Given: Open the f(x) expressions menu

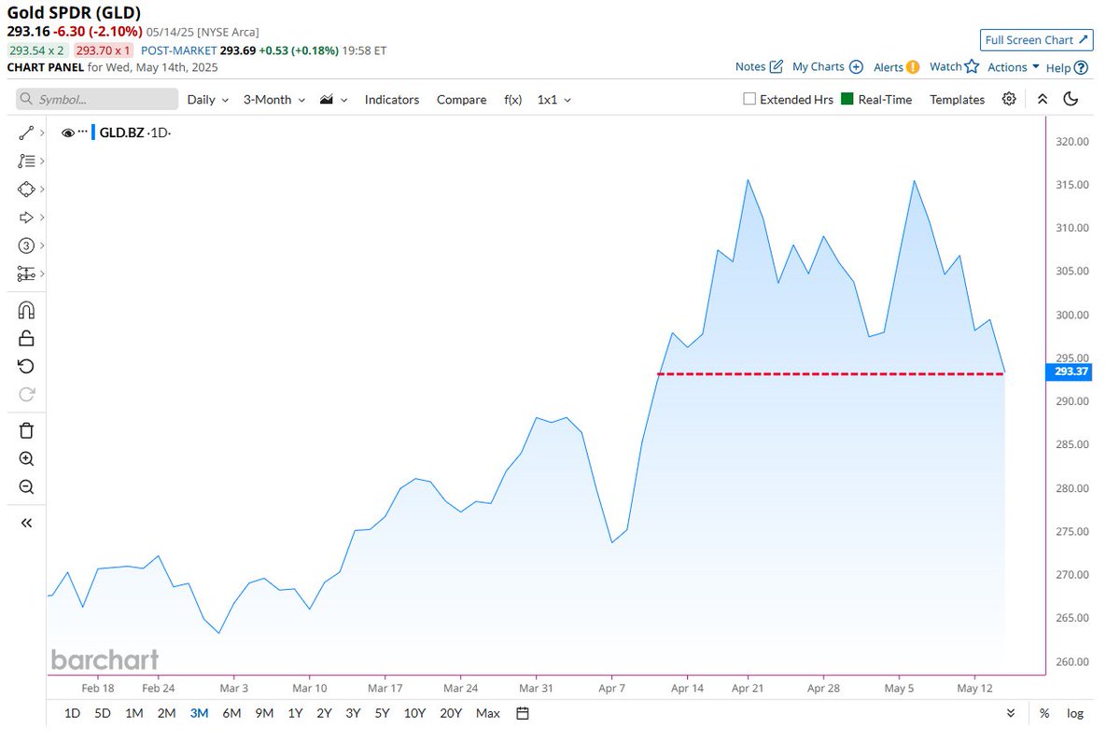Looking at the screenshot, I should 511,99.
